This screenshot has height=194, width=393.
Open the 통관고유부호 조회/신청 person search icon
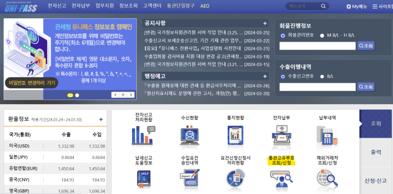click(x=281, y=179)
